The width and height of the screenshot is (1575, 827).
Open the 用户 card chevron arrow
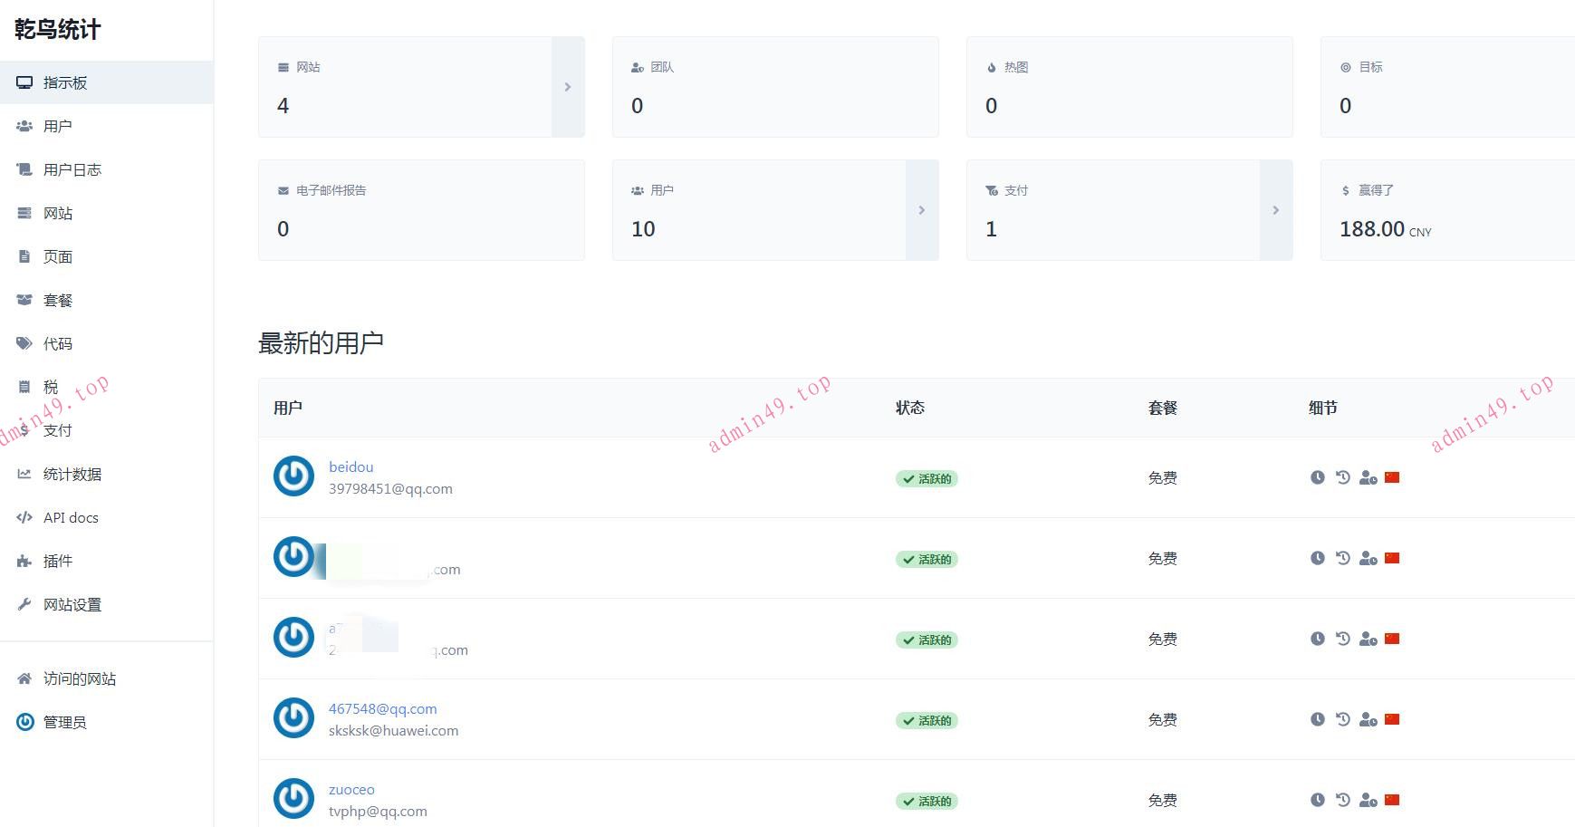[x=922, y=210]
